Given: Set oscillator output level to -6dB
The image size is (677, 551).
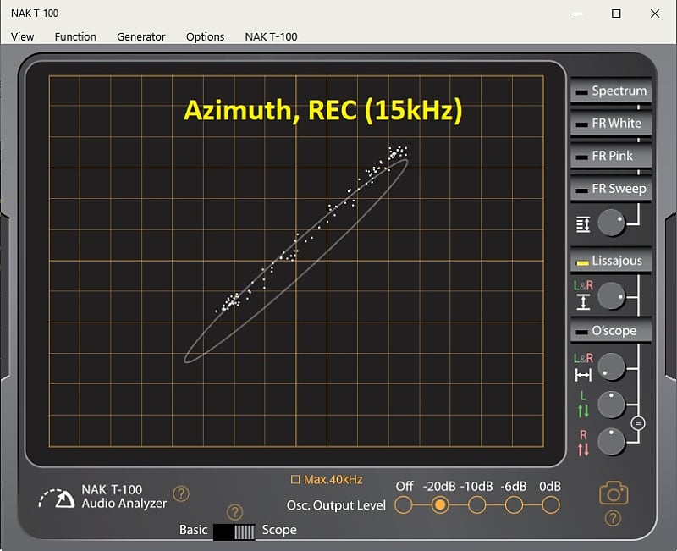Looking at the screenshot, I should pos(514,504).
